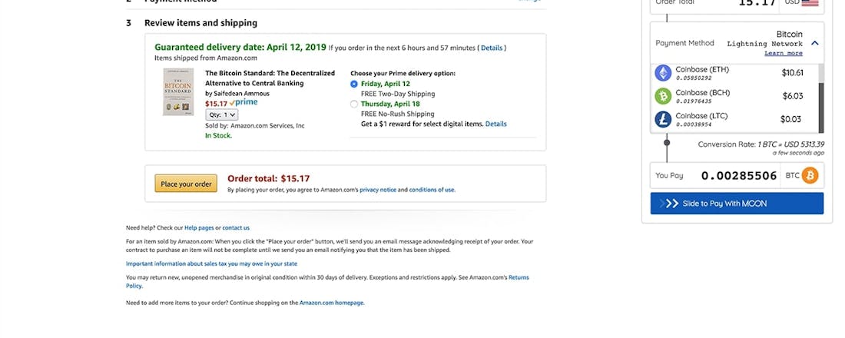Open Learn more about Lightning Network
Viewport: 845px width, 338px height.
784,53
